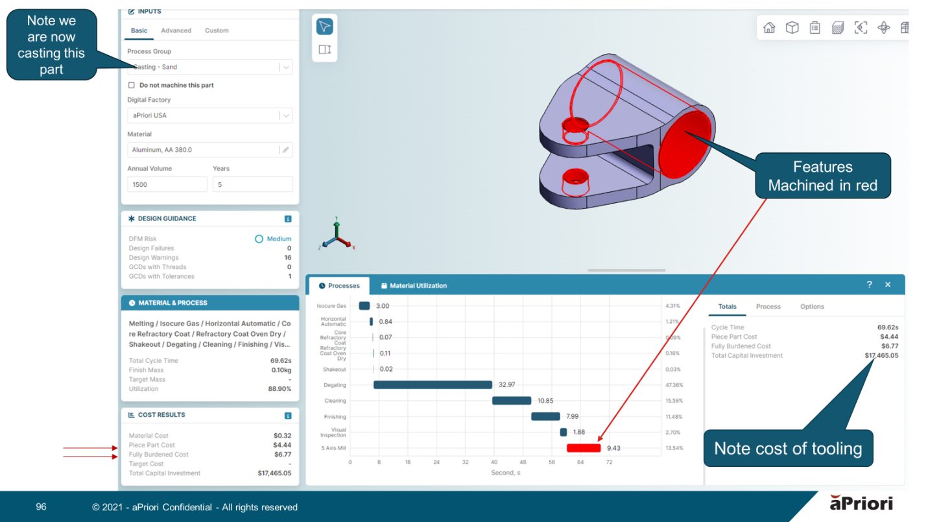Activate the measurement tool below the pointer
Viewport: 928px width, 522px height.
coord(324,49)
